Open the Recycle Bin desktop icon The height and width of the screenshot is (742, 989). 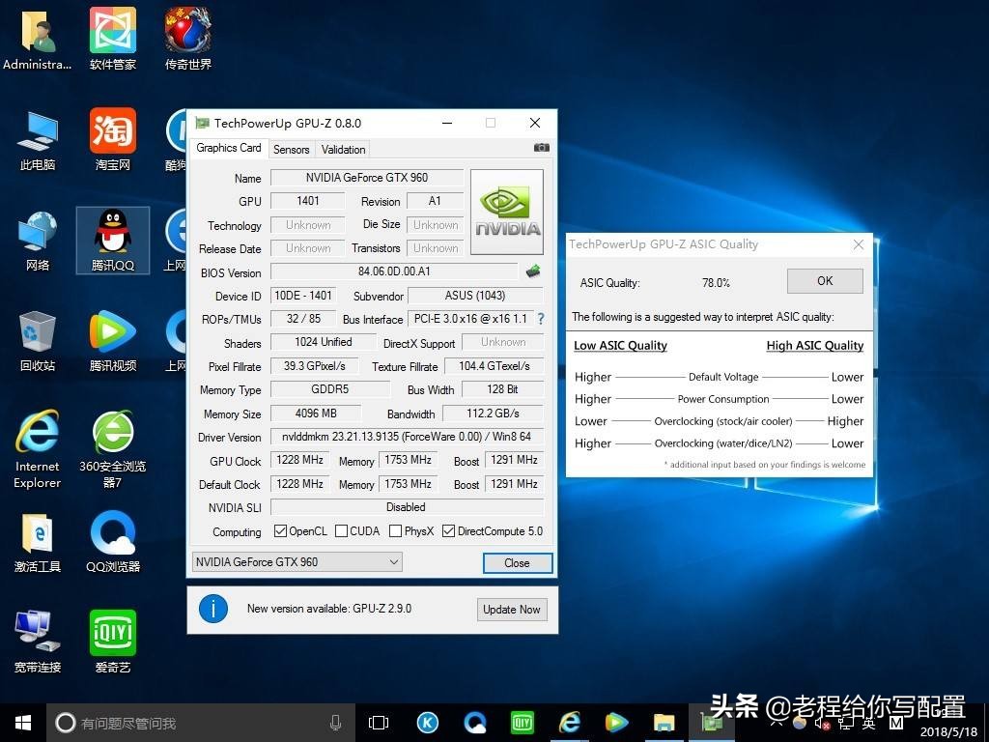[38, 332]
